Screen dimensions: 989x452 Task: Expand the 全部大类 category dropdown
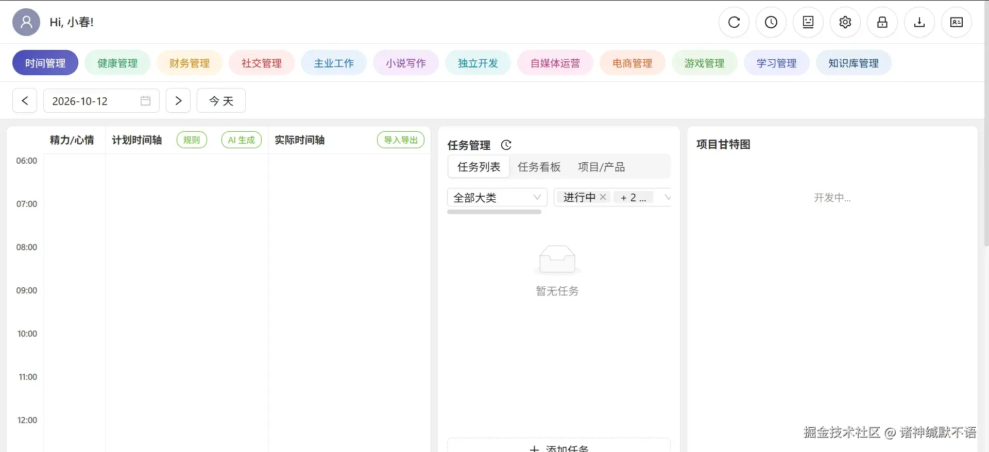tap(497, 197)
